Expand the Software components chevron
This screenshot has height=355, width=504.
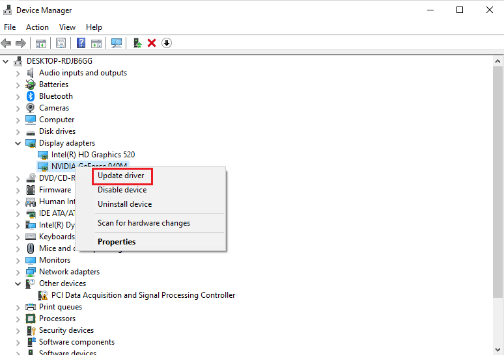click(x=18, y=342)
